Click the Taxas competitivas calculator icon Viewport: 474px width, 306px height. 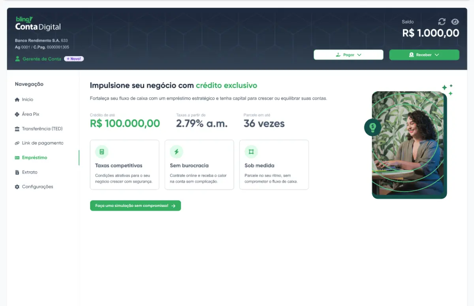(102, 152)
